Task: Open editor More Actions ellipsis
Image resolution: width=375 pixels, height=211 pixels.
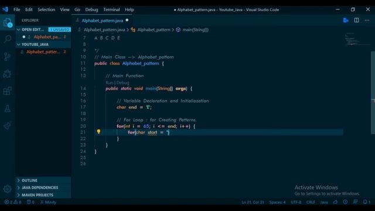Action: point(367,21)
